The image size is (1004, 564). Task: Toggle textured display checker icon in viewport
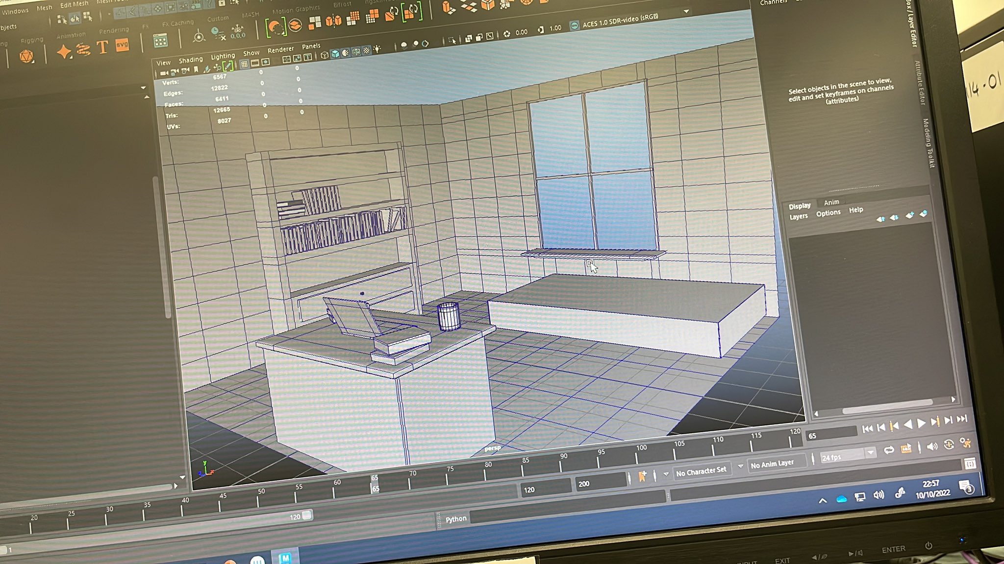tap(366, 51)
